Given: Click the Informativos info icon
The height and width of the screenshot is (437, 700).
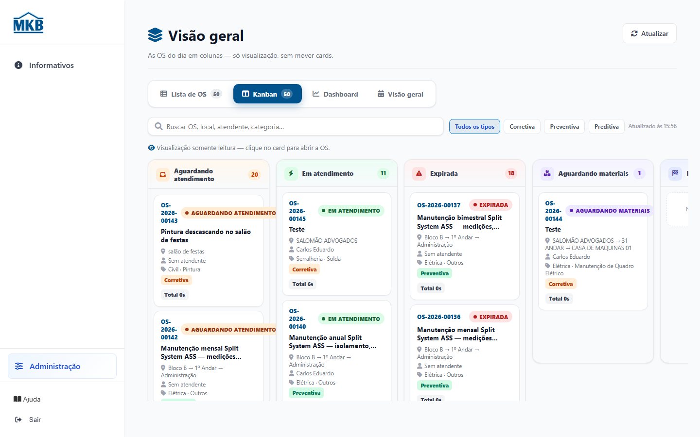Looking at the screenshot, I should coord(18,65).
